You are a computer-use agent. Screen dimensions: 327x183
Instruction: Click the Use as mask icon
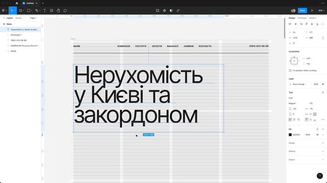pos(171,10)
